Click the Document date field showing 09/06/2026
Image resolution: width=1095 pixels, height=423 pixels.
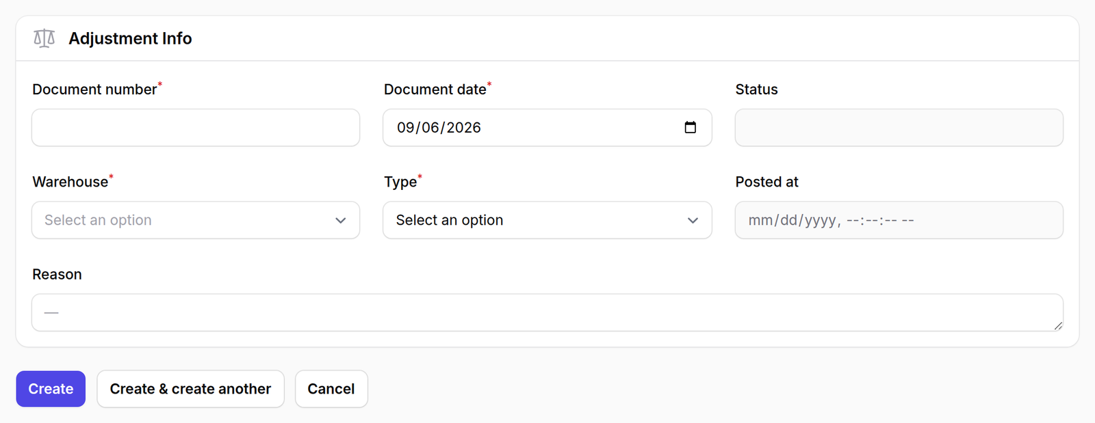[x=547, y=128]
